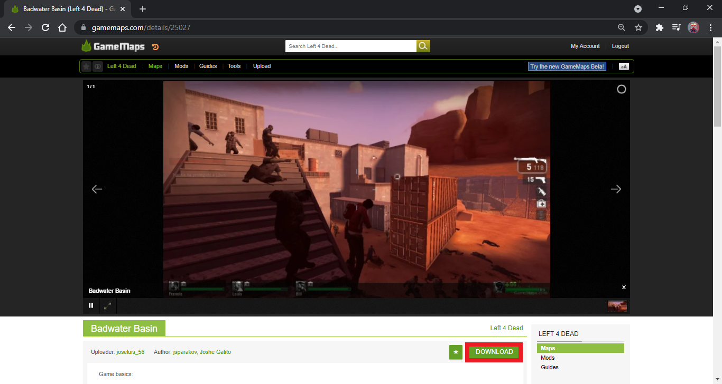Open the Mods menu in navigation bar
The width and height of the screenshot is (722, 384).
[181, 66]
